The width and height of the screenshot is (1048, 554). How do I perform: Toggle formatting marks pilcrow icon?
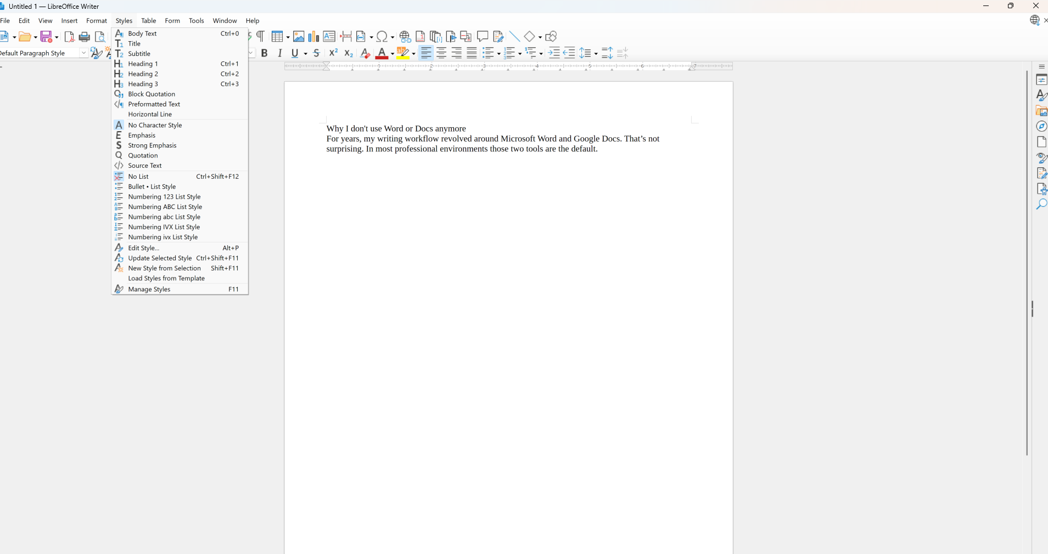point(261,36)
